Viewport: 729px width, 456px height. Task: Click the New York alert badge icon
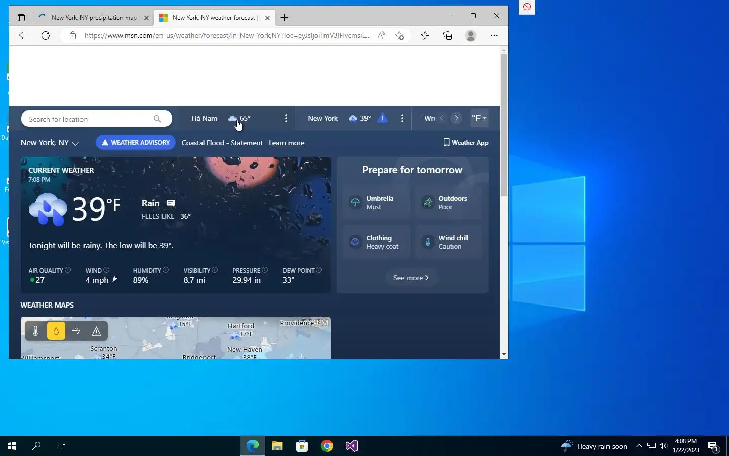pos(383,118)
